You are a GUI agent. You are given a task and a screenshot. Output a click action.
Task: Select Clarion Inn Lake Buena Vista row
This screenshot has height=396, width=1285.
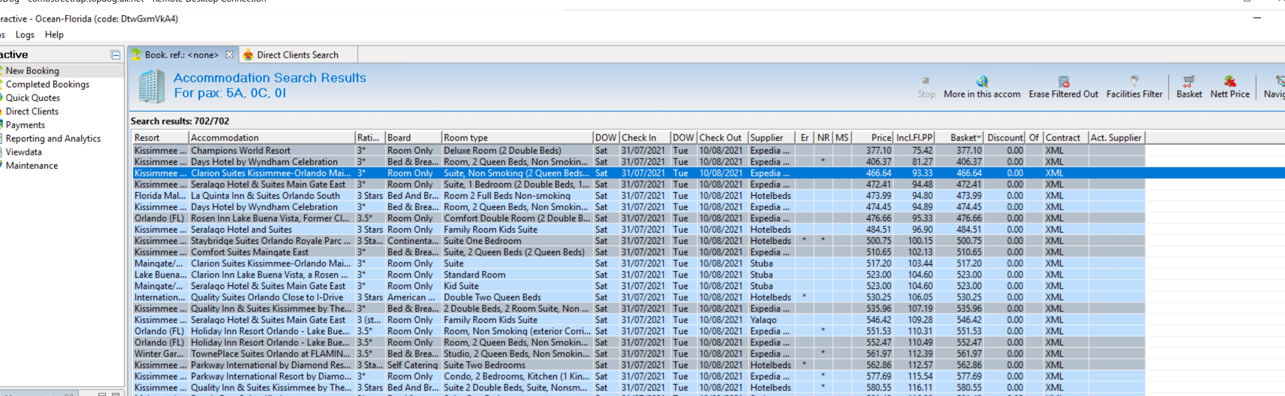(x=638, y=274)
